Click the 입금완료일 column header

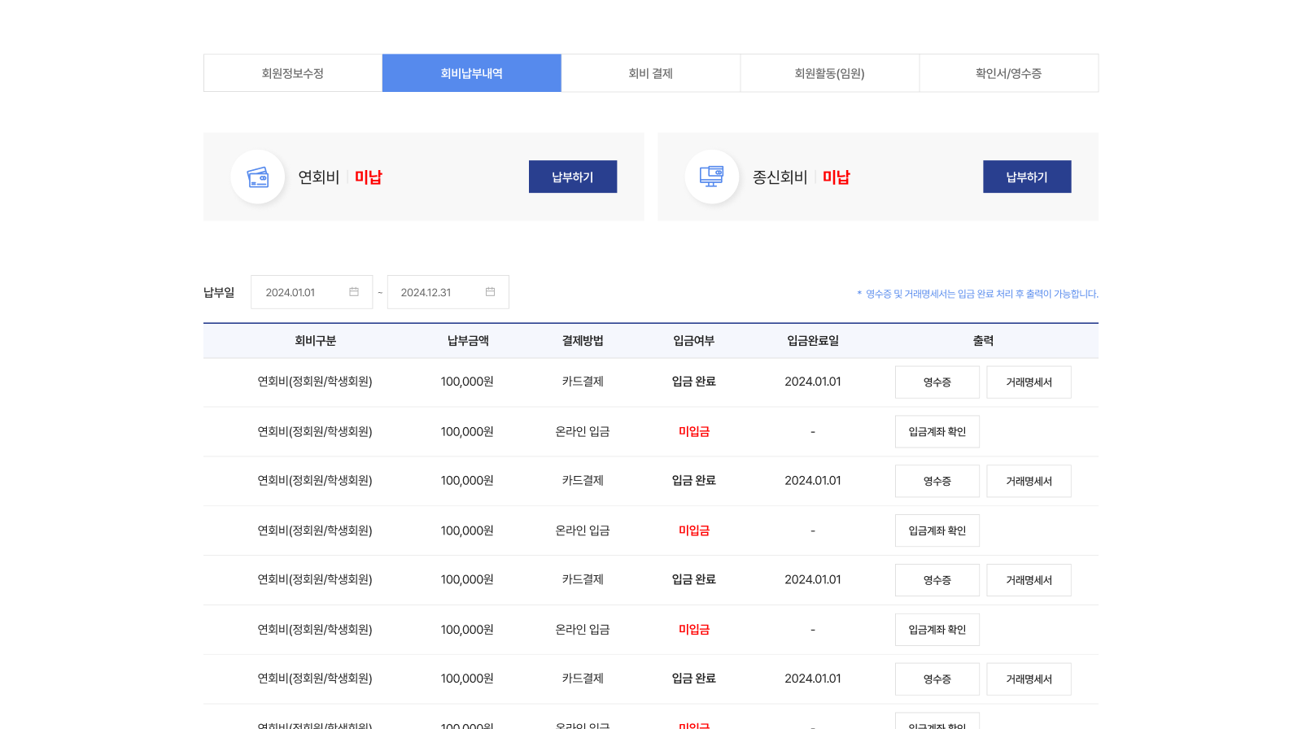pyautogui.click(x=813, y=341)
